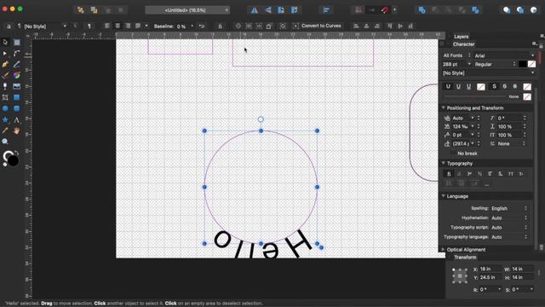
Task: Select the View hand tool
Action: (x=17, y=130)
